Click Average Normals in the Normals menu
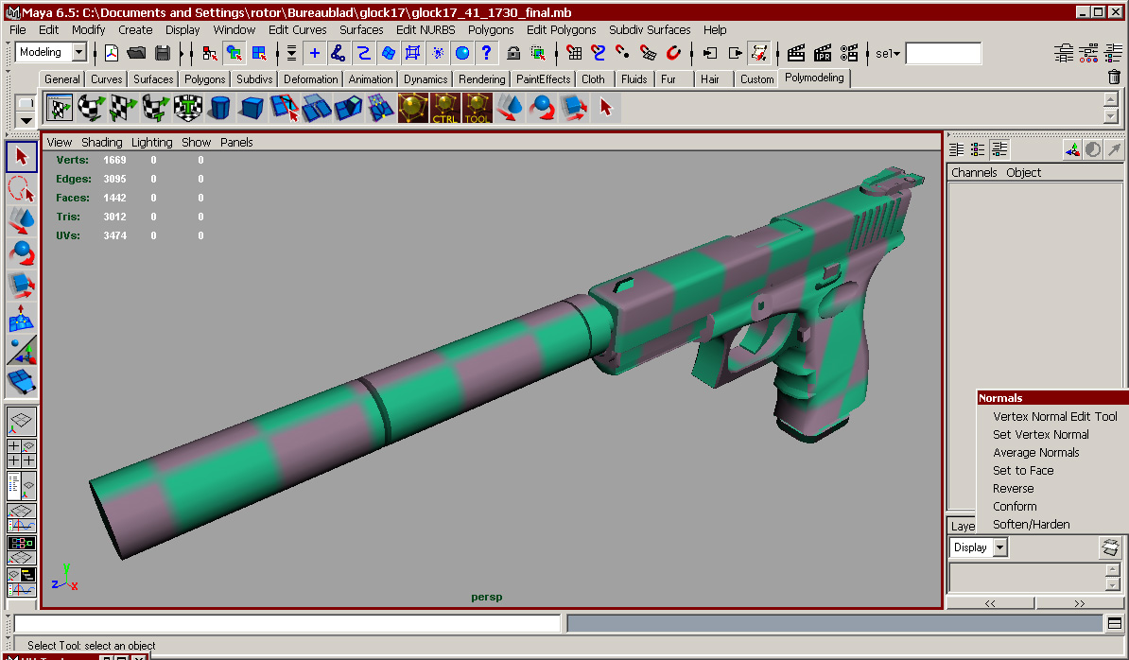 1035,452
